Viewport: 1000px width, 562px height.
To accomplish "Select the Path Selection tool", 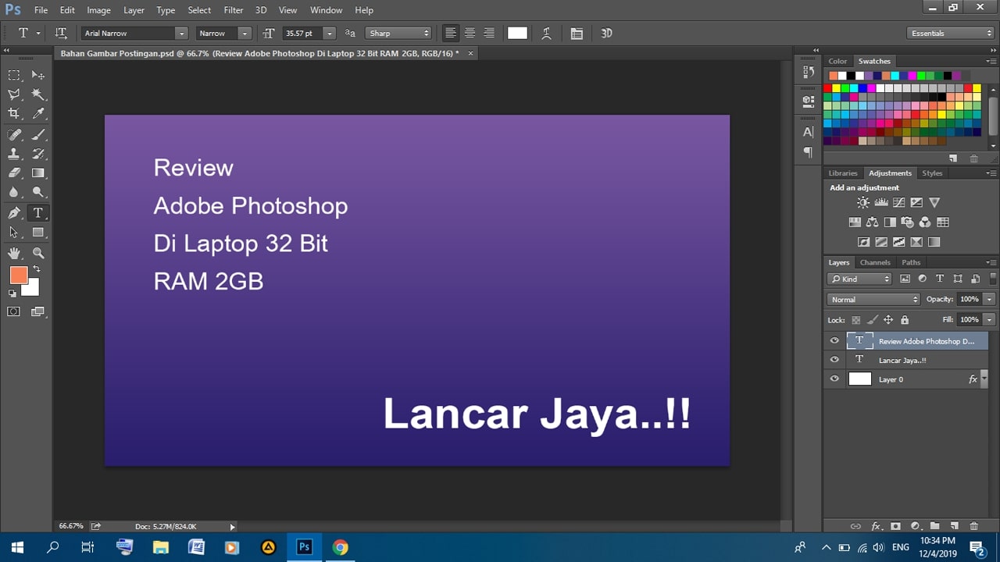I will tap(14, 232).
